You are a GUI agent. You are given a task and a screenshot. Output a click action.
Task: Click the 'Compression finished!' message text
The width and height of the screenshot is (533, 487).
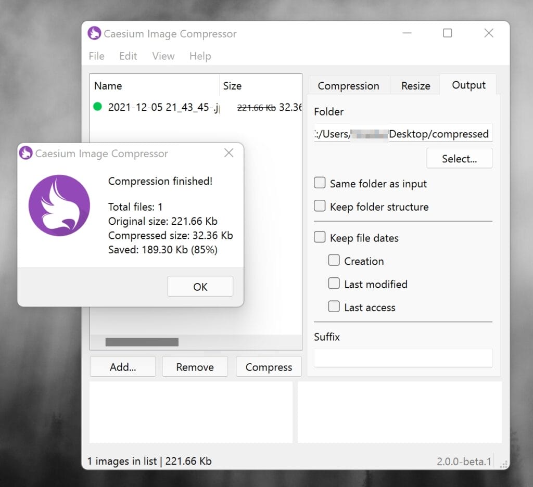[x=160, y=181]
